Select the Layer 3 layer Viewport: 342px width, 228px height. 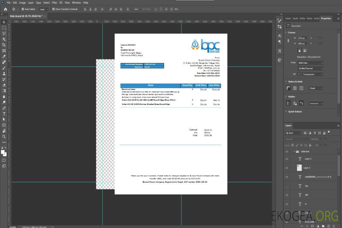click(x=307, y=168)
